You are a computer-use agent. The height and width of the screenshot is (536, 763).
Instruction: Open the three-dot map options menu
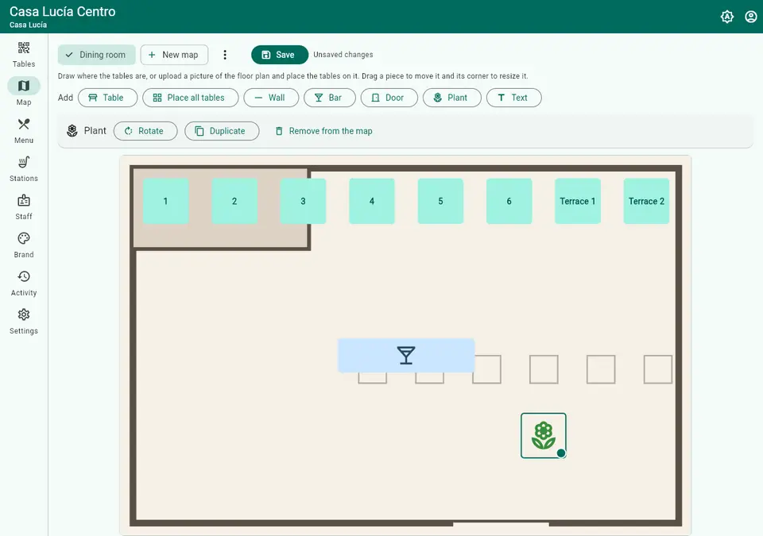[225, 55]
